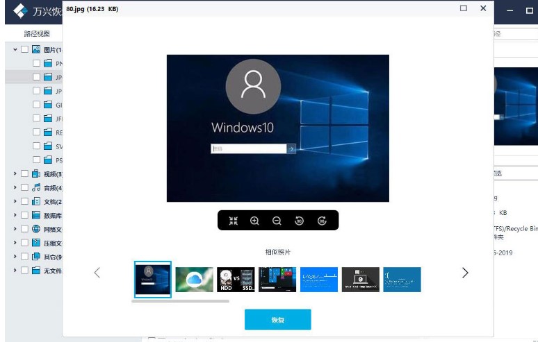The width and height of the screenshot is (538, 342).
Task: Select the Windows10 login thumbnail
Action: click(x=153, y=280)
